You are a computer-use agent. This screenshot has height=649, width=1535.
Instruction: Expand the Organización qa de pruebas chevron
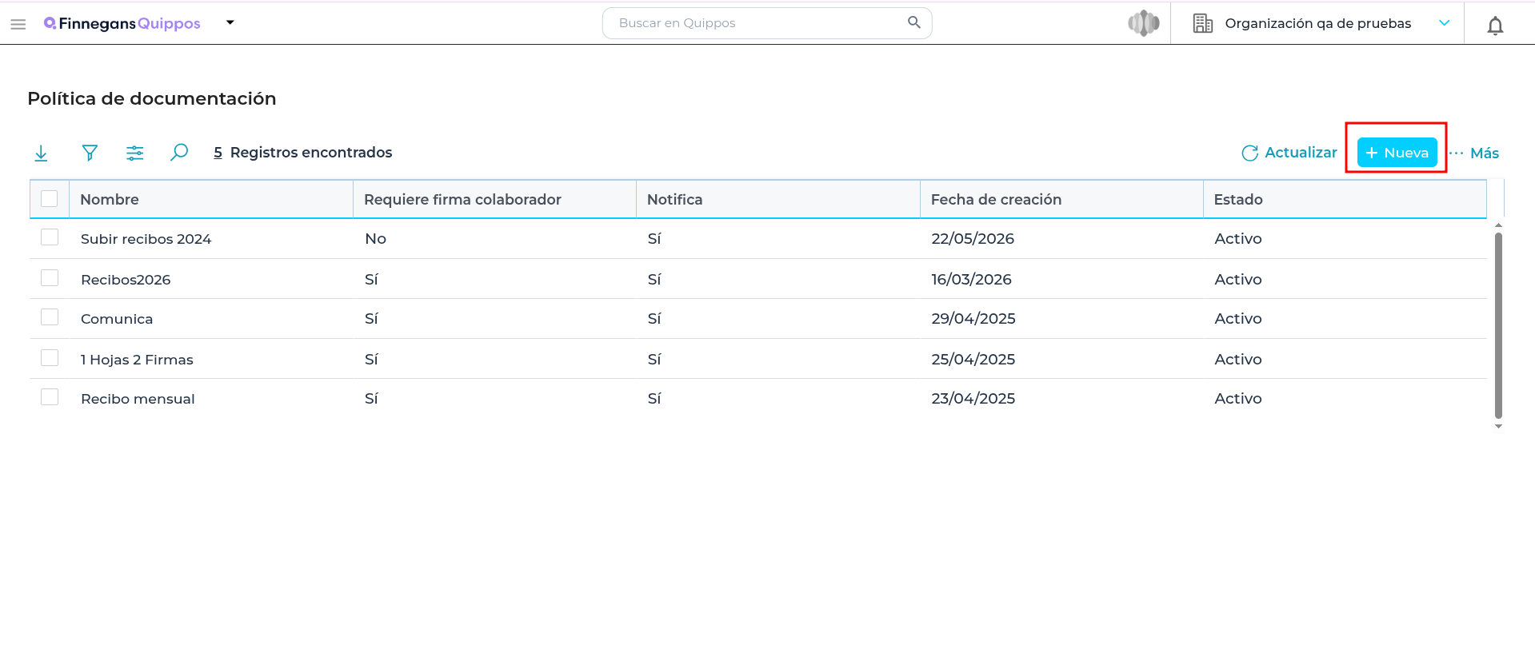pos(1445,22)
